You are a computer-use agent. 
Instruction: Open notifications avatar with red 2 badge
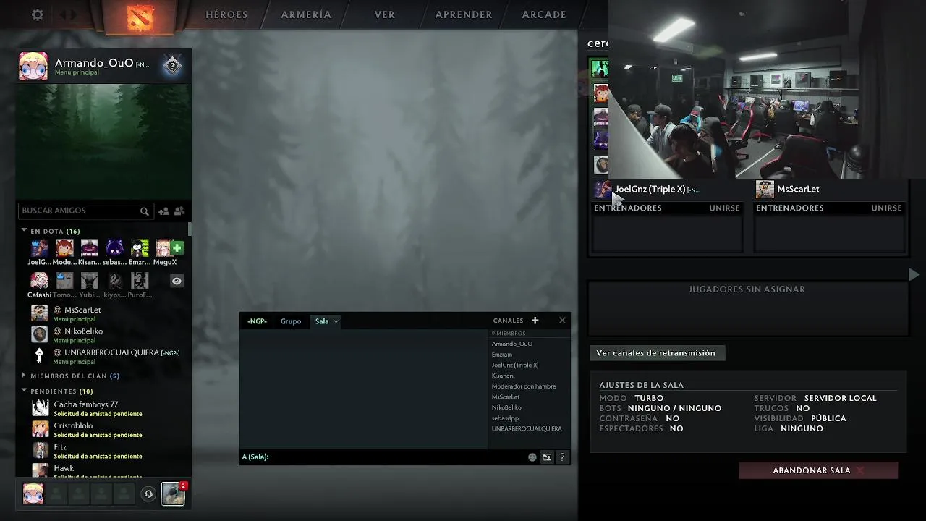click(173, 494)
